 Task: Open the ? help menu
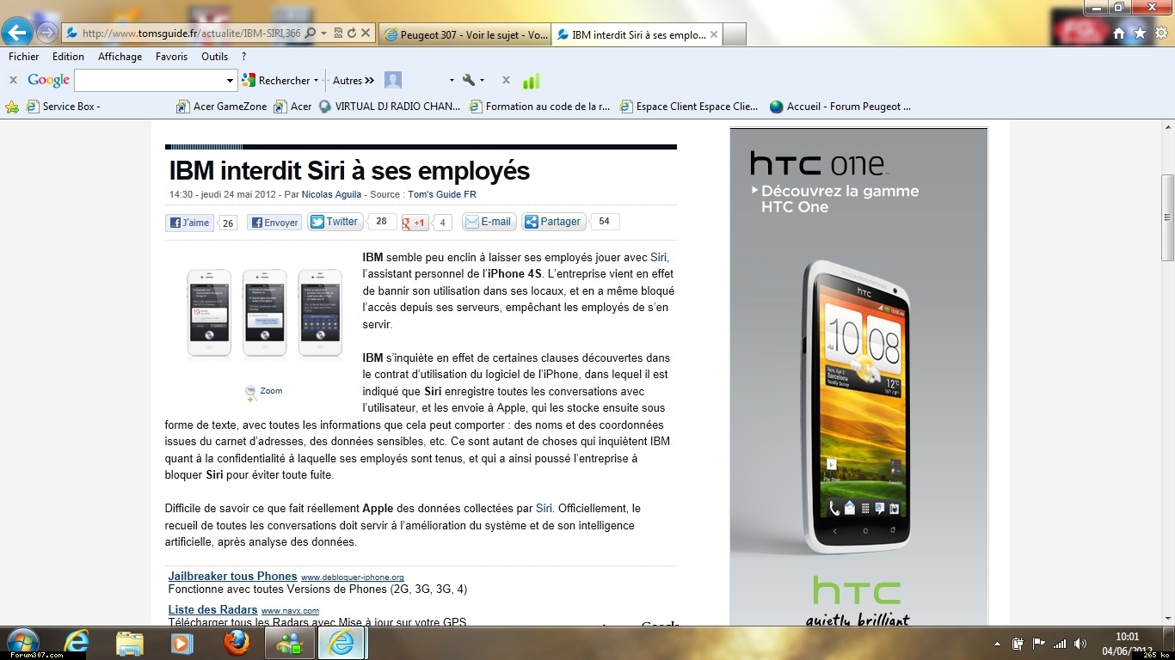[243, 57]
